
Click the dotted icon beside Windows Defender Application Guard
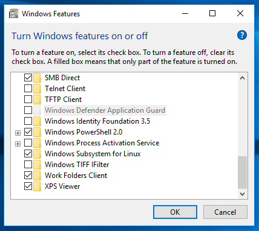tap(37, 110)
